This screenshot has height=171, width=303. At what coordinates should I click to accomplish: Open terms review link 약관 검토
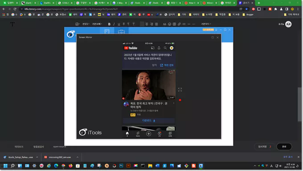point(167,65)
